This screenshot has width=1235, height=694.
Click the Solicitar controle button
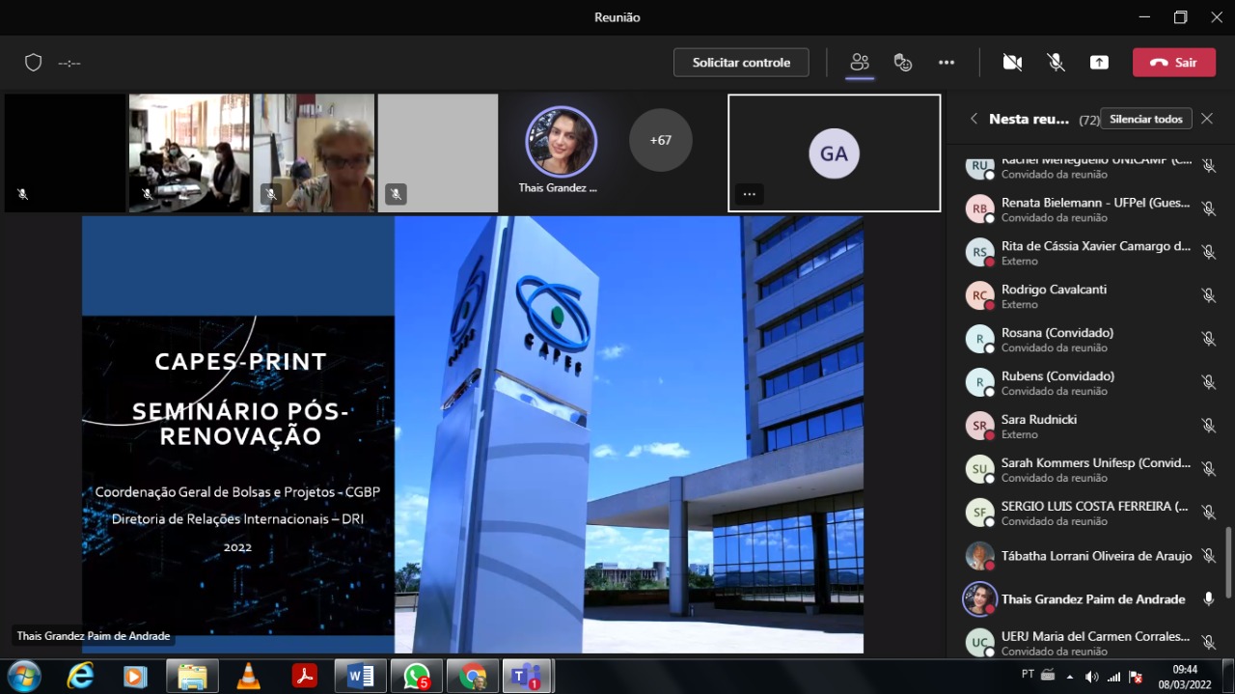click(x=741, y=63)
